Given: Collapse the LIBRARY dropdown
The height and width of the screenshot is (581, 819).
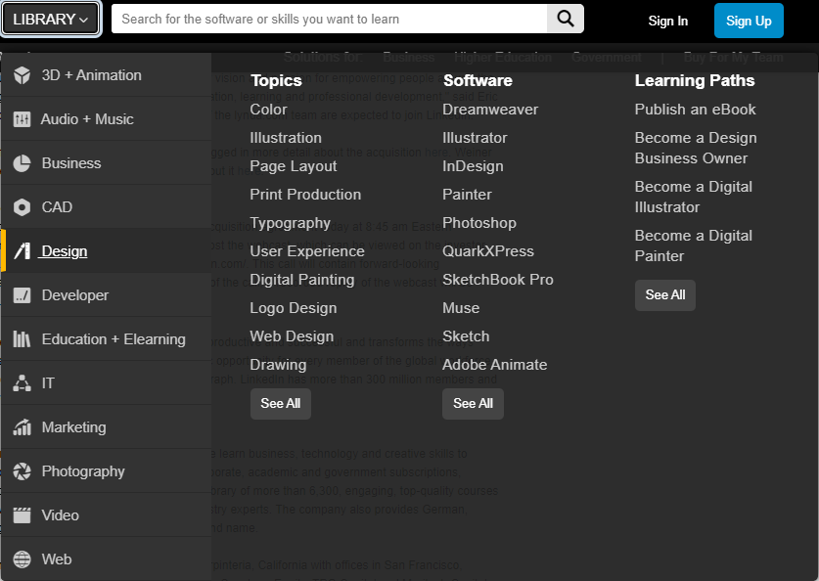Looking at the screenshot, I should coord(50,20).
